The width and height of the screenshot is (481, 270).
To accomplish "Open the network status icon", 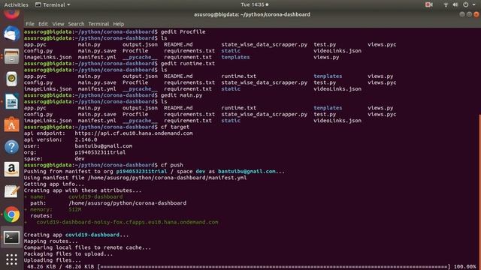I will [446, 4].
